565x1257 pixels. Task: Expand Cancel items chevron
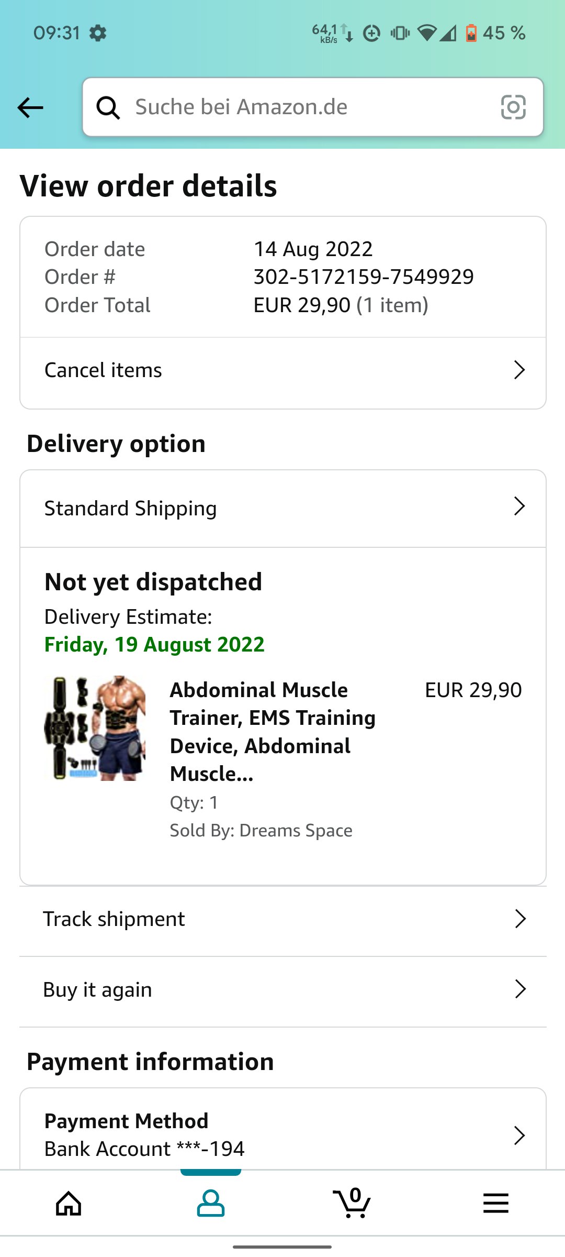point(519,370)
